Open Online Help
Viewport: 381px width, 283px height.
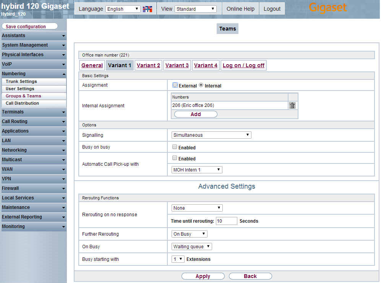[x=240, y=9]
